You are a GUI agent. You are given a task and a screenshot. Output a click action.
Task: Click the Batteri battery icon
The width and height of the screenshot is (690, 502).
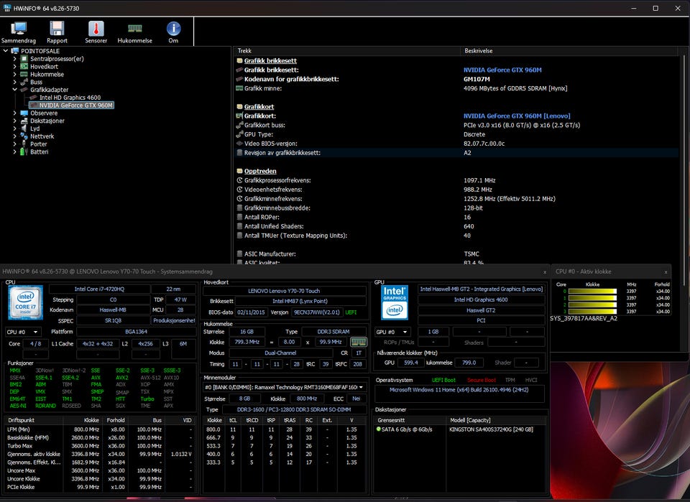coord(24,152)
